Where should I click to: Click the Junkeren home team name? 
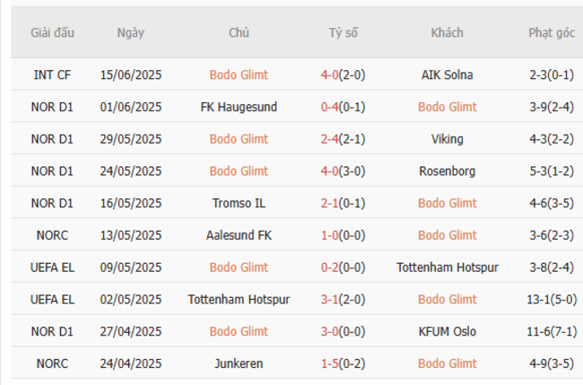point(239,363)
